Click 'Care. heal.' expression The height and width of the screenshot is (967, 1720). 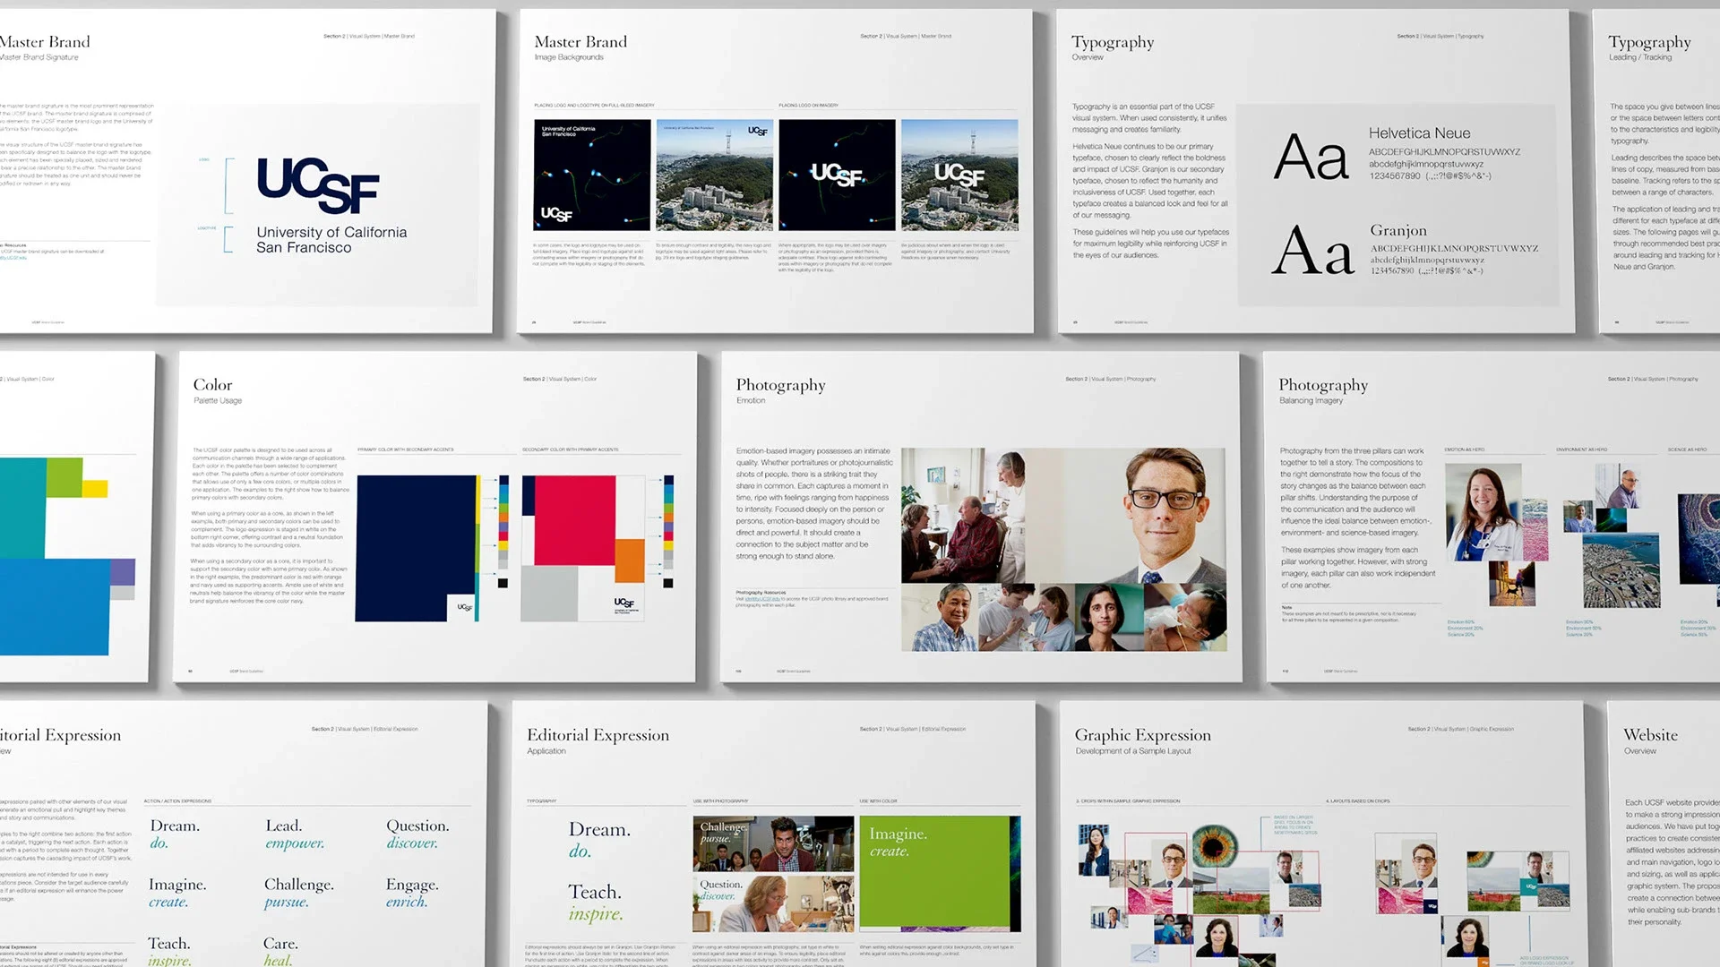click(x=280, y=951)
